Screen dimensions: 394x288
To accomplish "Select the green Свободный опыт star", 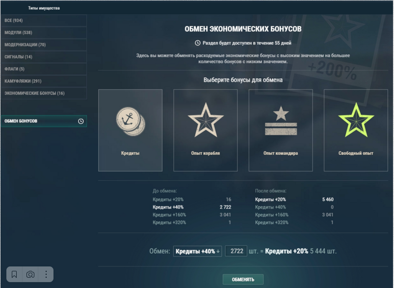I will [x=356, y=120].
